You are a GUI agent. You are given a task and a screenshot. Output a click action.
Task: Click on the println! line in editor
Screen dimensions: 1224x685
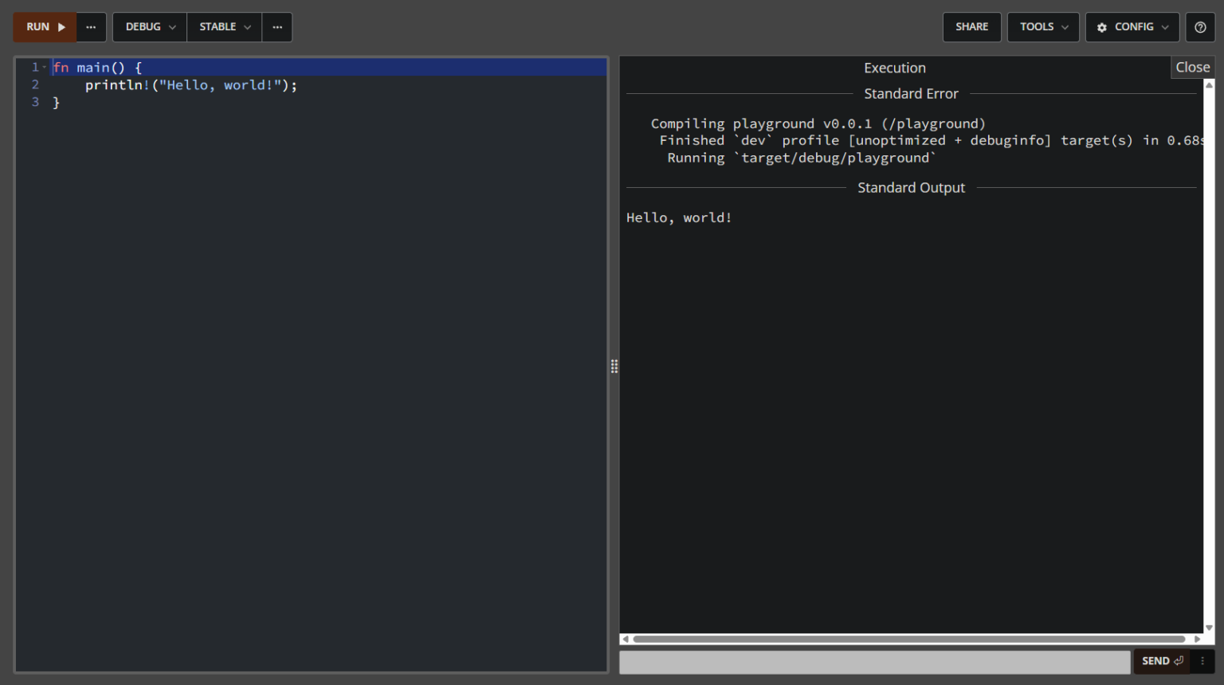pyautogui.click(x=191, y=85)
